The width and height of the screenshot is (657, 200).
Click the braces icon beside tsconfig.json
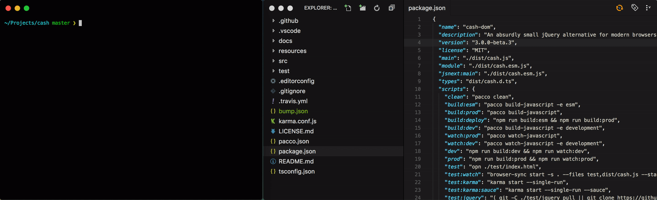point(273,171)
